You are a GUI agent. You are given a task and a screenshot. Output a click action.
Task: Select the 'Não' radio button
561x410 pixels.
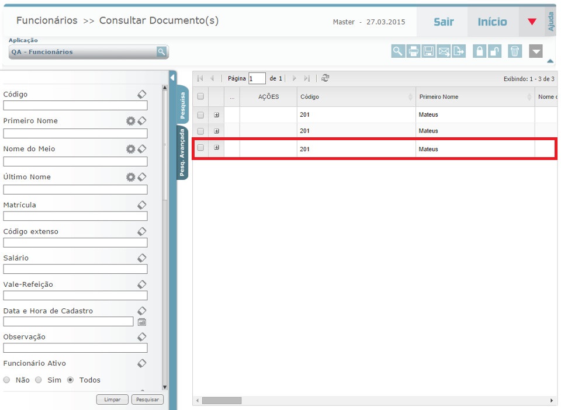(7, 380)
